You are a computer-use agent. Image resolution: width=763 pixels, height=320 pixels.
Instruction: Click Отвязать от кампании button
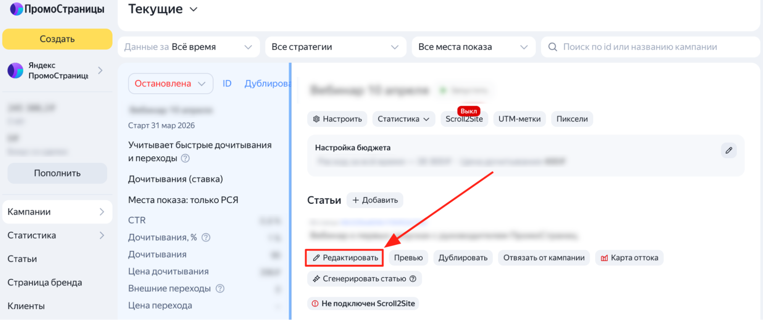[x=544, y=258]
